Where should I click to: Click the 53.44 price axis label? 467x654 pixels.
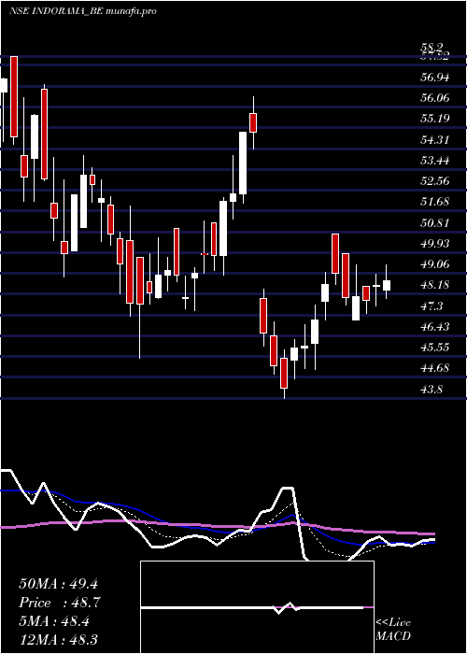pos(435,160)
